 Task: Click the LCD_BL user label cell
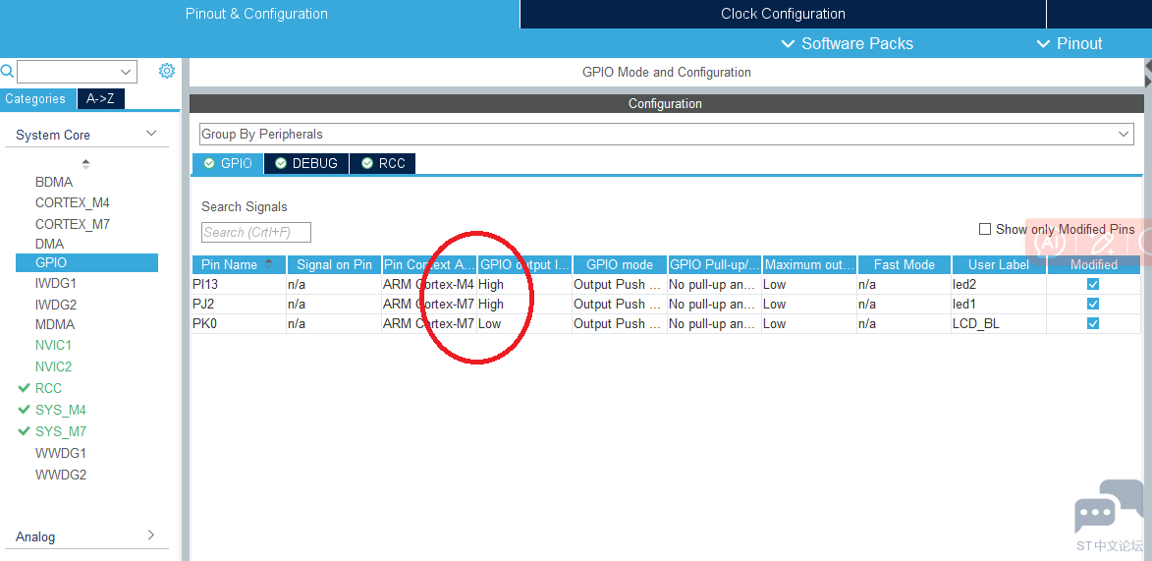(999, 323)
